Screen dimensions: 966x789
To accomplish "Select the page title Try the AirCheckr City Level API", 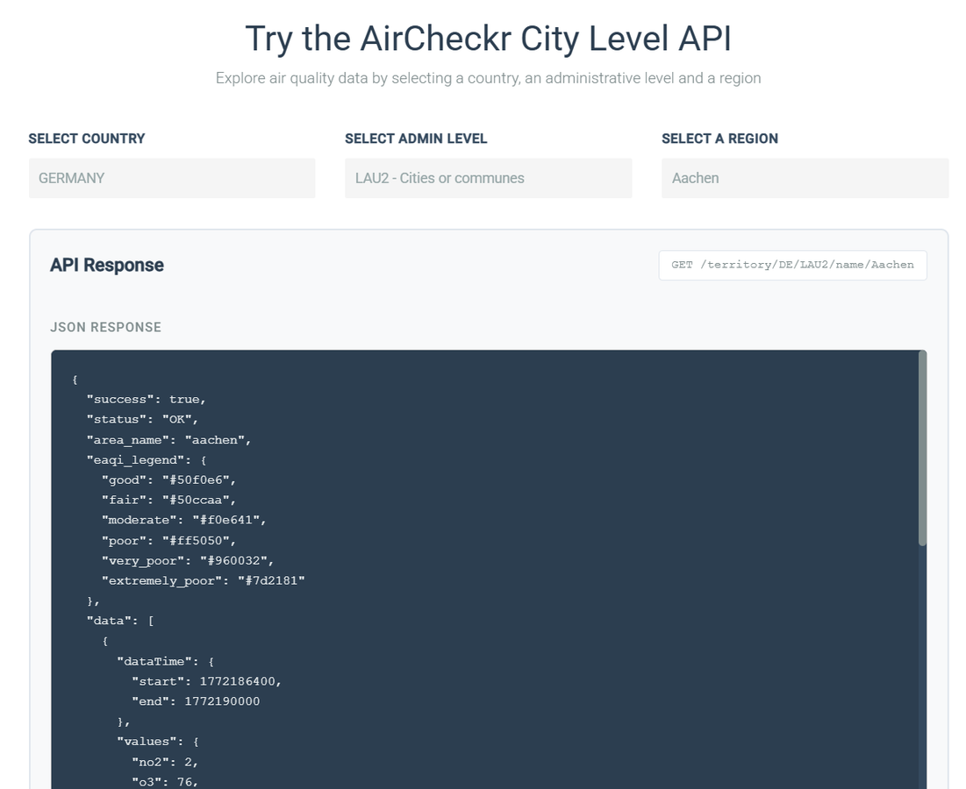I will (x=489, y=39).
